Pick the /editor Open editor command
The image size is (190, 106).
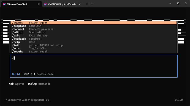94,32
